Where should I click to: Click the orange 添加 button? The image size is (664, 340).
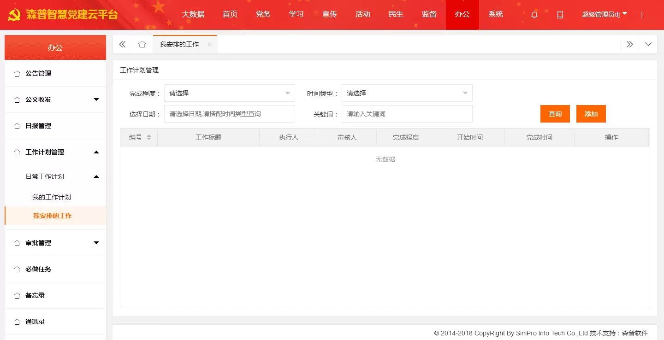(591, 114)
